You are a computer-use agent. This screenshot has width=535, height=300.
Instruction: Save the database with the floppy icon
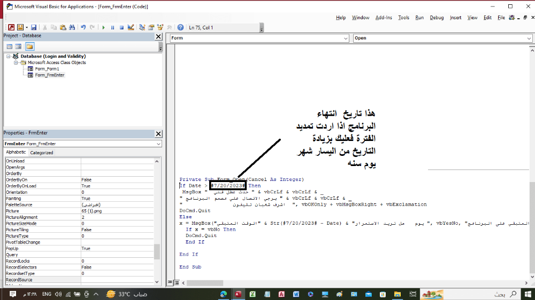pyautogui.click(x=33, y=27)
